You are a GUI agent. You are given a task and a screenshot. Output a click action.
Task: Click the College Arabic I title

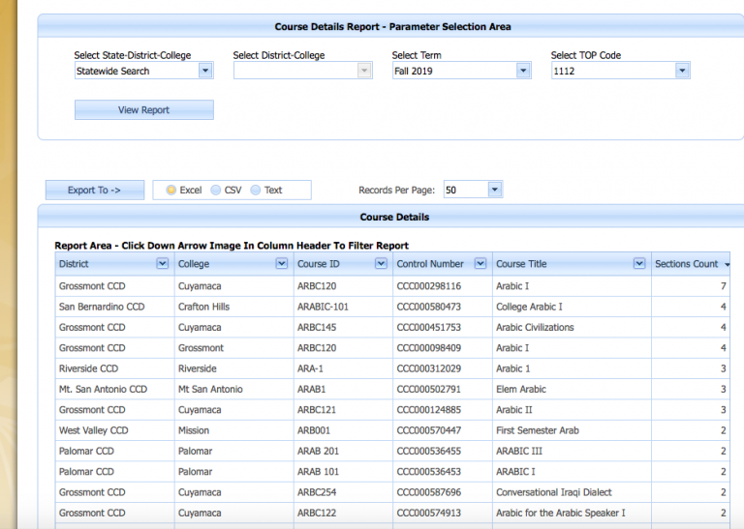[x=529, y=307]
